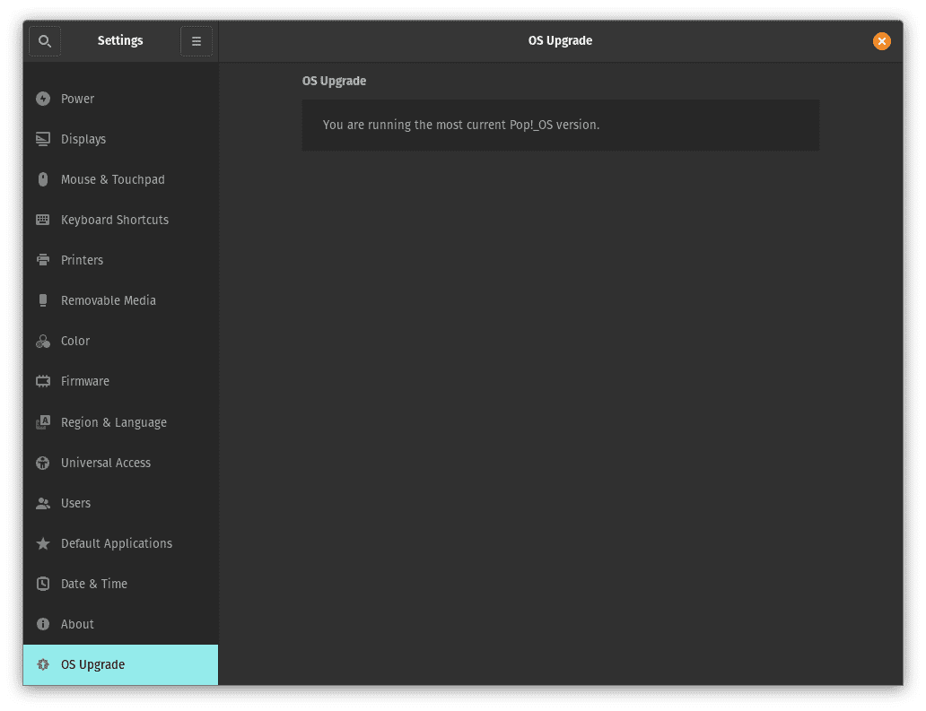Click the Color circles icon
This screenshot has width=926, height=711.
[x=43, y=341]
